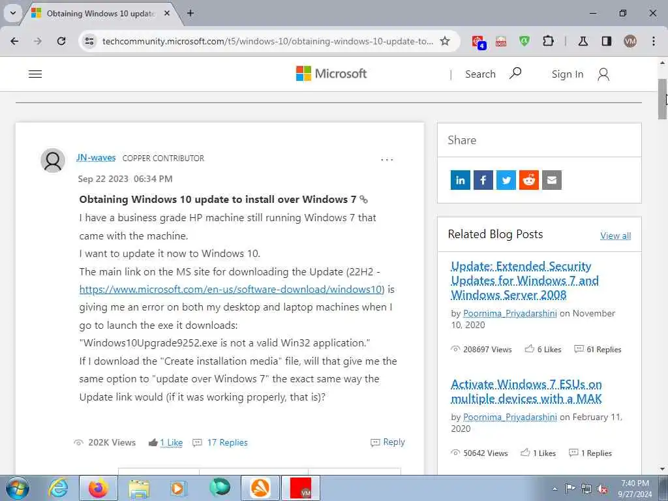Launch Internet Explorer from taskbar
Screen dimensions: 668x501
click(58, 488)
